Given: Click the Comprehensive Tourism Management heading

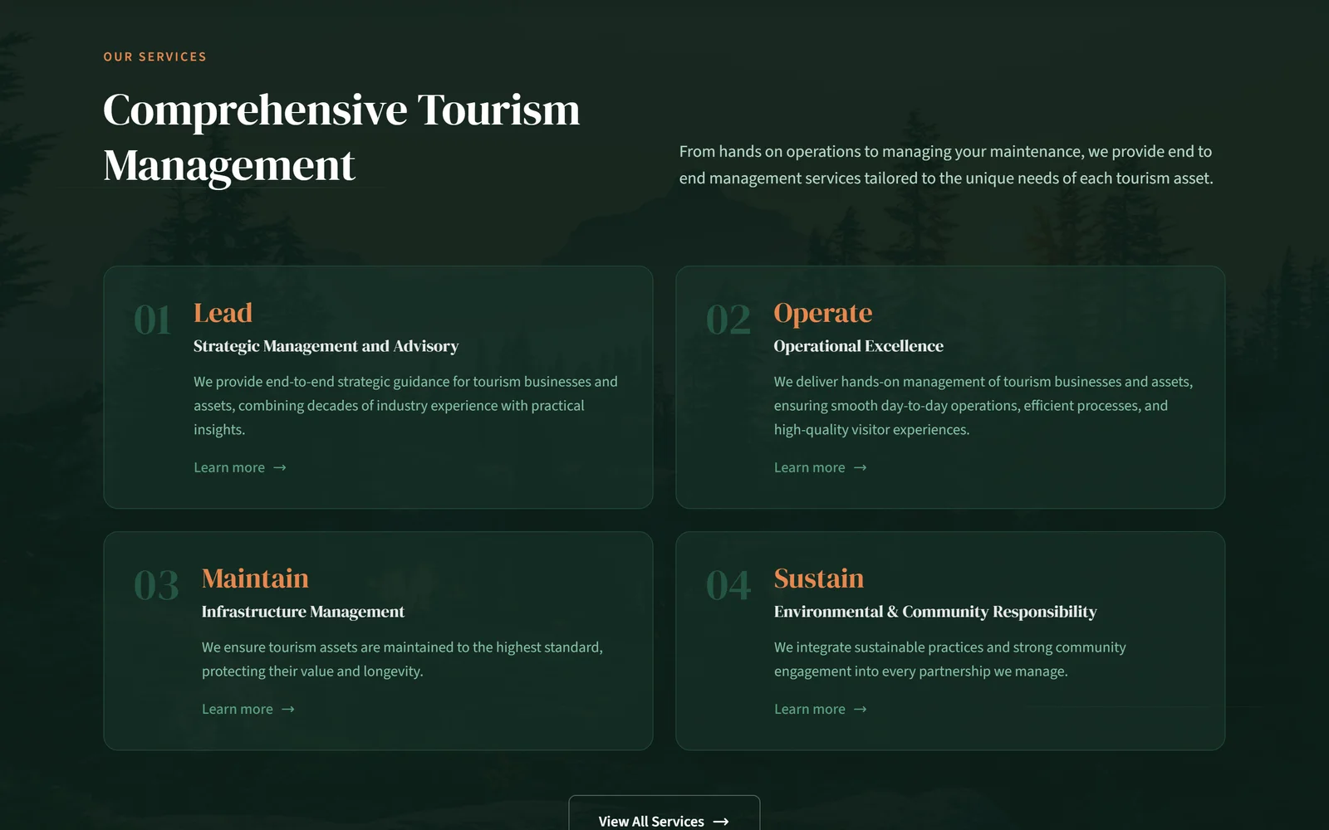Looking at the screenshot, I should click(x=341, y=137).
